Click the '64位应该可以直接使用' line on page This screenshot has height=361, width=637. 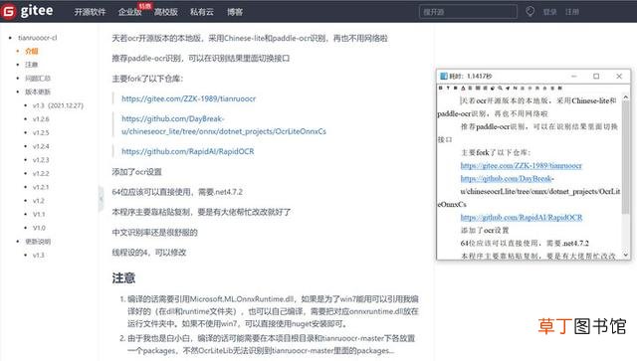pos(177,192)
